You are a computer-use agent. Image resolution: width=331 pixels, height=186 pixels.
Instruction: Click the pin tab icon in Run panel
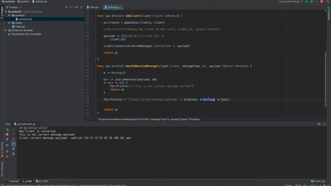(x=7, y=151)
